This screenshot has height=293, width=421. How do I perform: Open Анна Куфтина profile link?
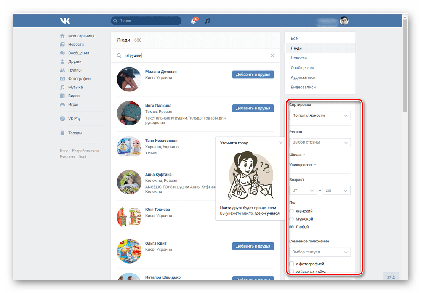point(158,174)
